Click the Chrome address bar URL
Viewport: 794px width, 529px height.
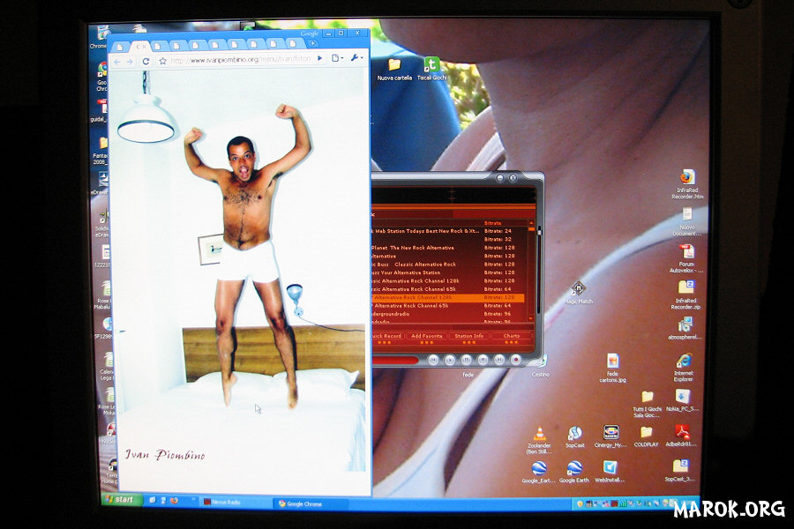click(x=241, y=59)
